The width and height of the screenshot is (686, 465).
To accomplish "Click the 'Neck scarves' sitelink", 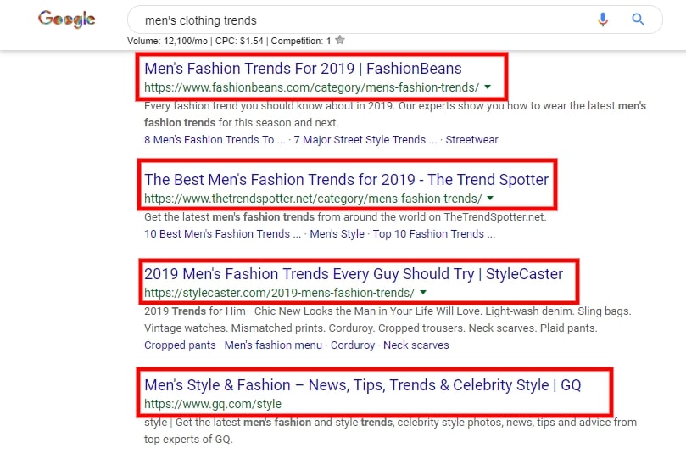I will (416, 345).
